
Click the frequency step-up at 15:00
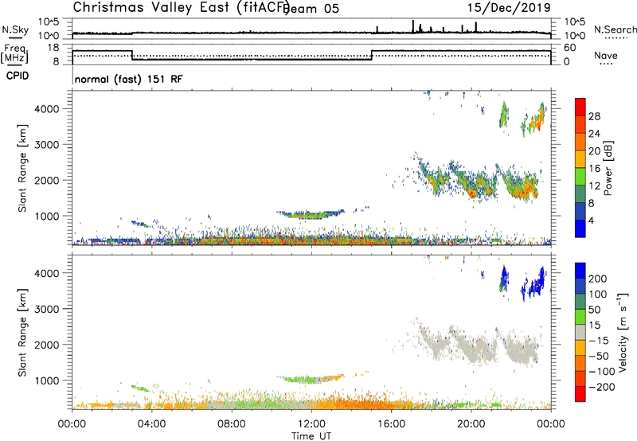pyautogui.click(x=372, y=55)
